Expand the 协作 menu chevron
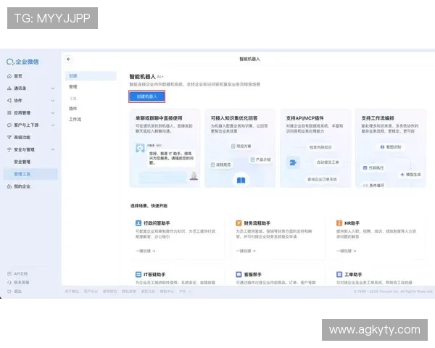Image resolution: width=435 pixels, height=348 pixels. pos(53,101)
